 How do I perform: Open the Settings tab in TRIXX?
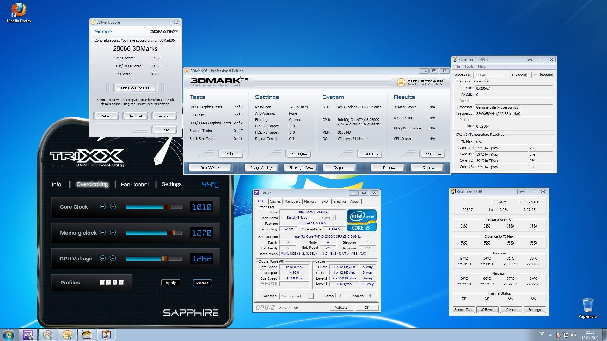172,184
